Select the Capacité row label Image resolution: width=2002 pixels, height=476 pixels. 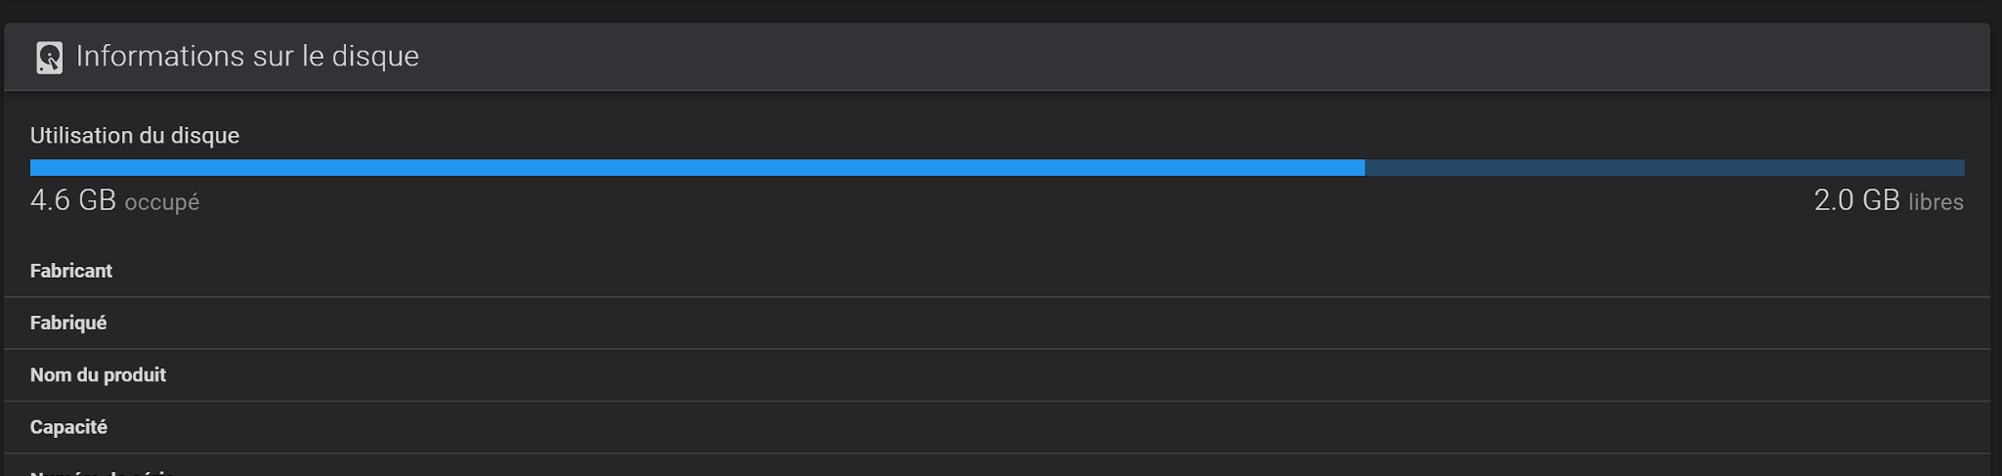point(68,427)
